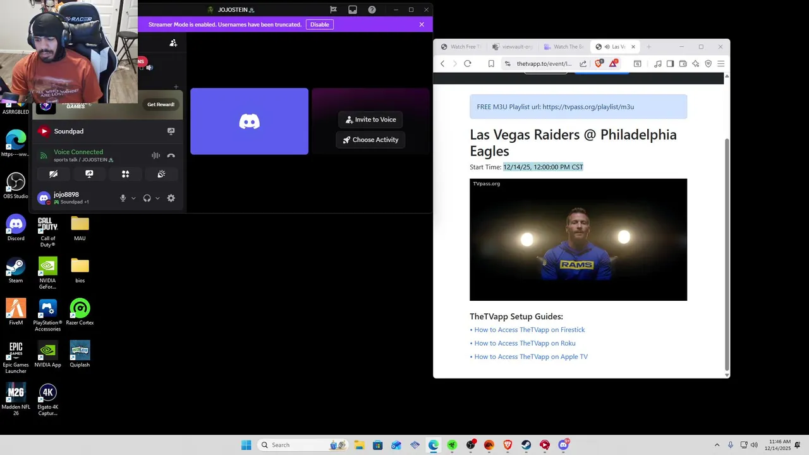This screenshot has width=809, height=455.
Task: Open Brave tab search icon
Action: point(637,64)
